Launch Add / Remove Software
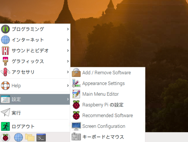188x142 pixels. point(108,73)
